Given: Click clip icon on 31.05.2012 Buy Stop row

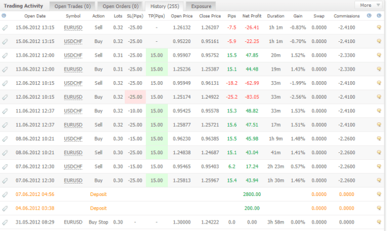Looking at the screenshot, I should click(5, 222).
